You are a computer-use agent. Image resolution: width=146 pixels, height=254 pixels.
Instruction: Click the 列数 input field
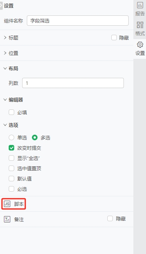coord(73,83)
